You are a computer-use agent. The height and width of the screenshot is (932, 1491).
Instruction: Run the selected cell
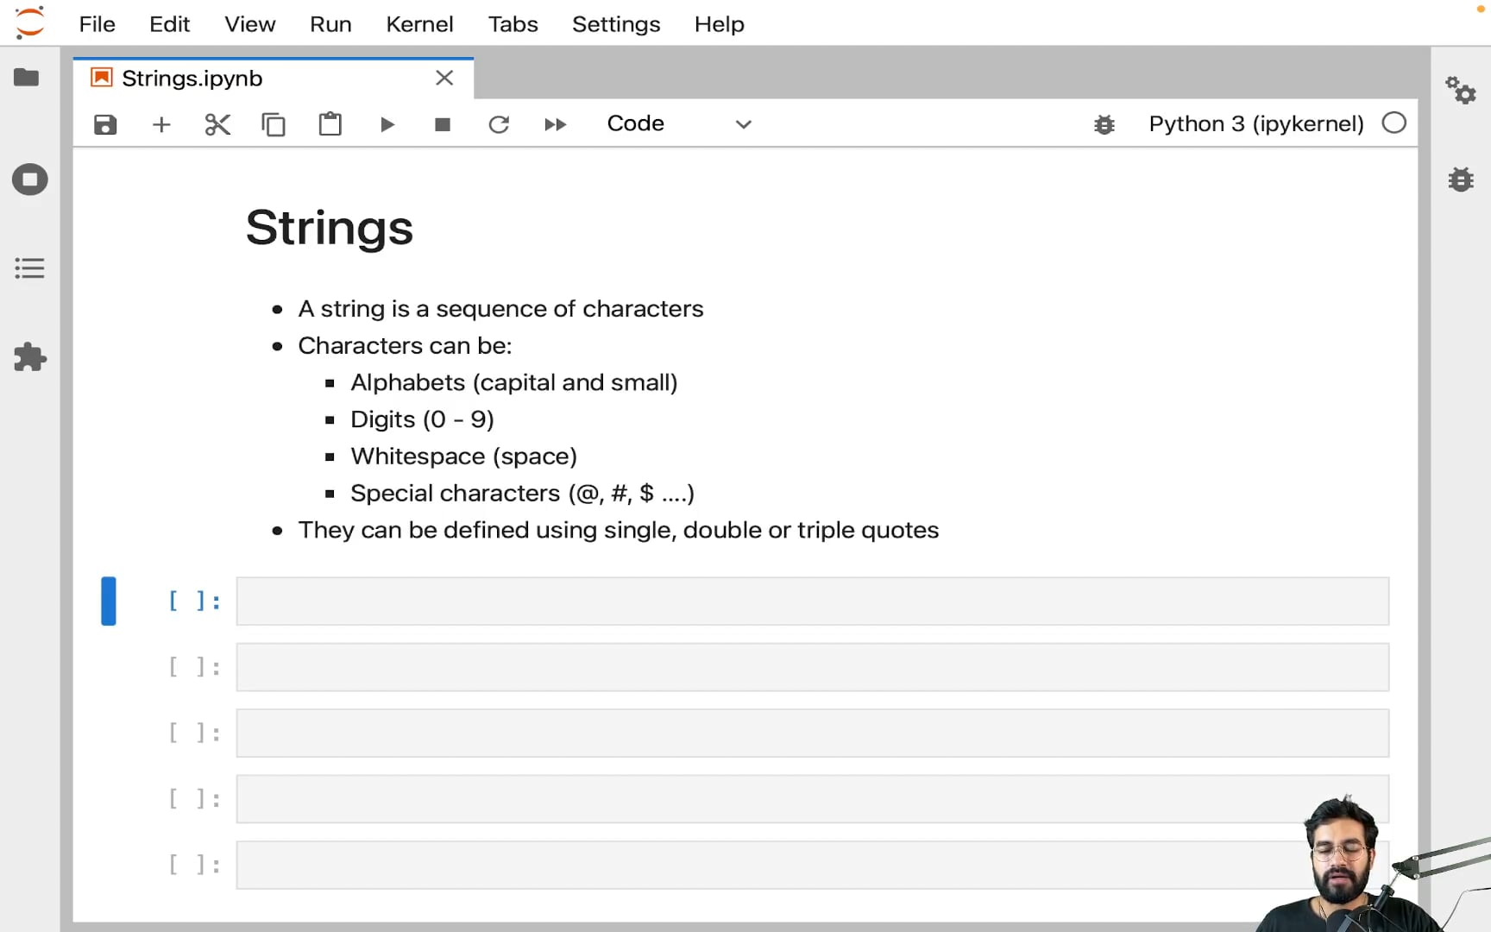pyautogui.click(x=387, y=124)
